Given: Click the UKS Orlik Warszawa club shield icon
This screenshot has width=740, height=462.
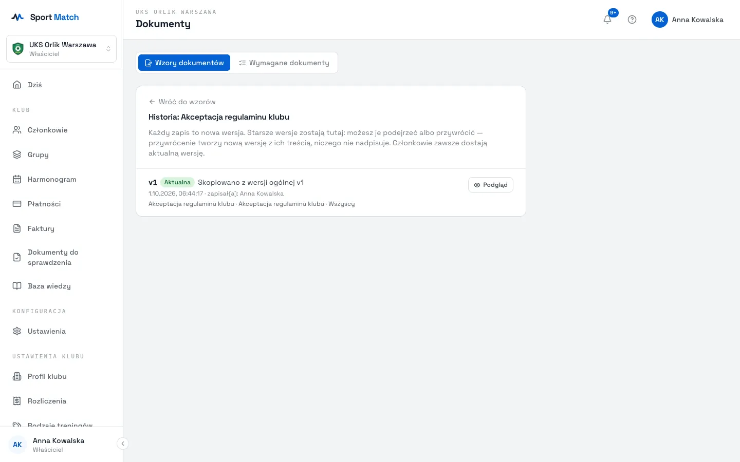Looking at the screenshot, I should click(18, 49).
